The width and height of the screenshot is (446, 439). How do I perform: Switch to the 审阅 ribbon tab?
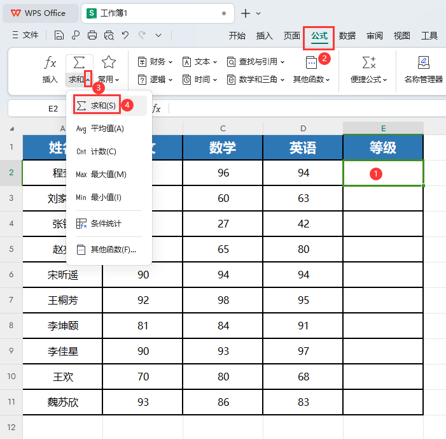click(374, 36)
